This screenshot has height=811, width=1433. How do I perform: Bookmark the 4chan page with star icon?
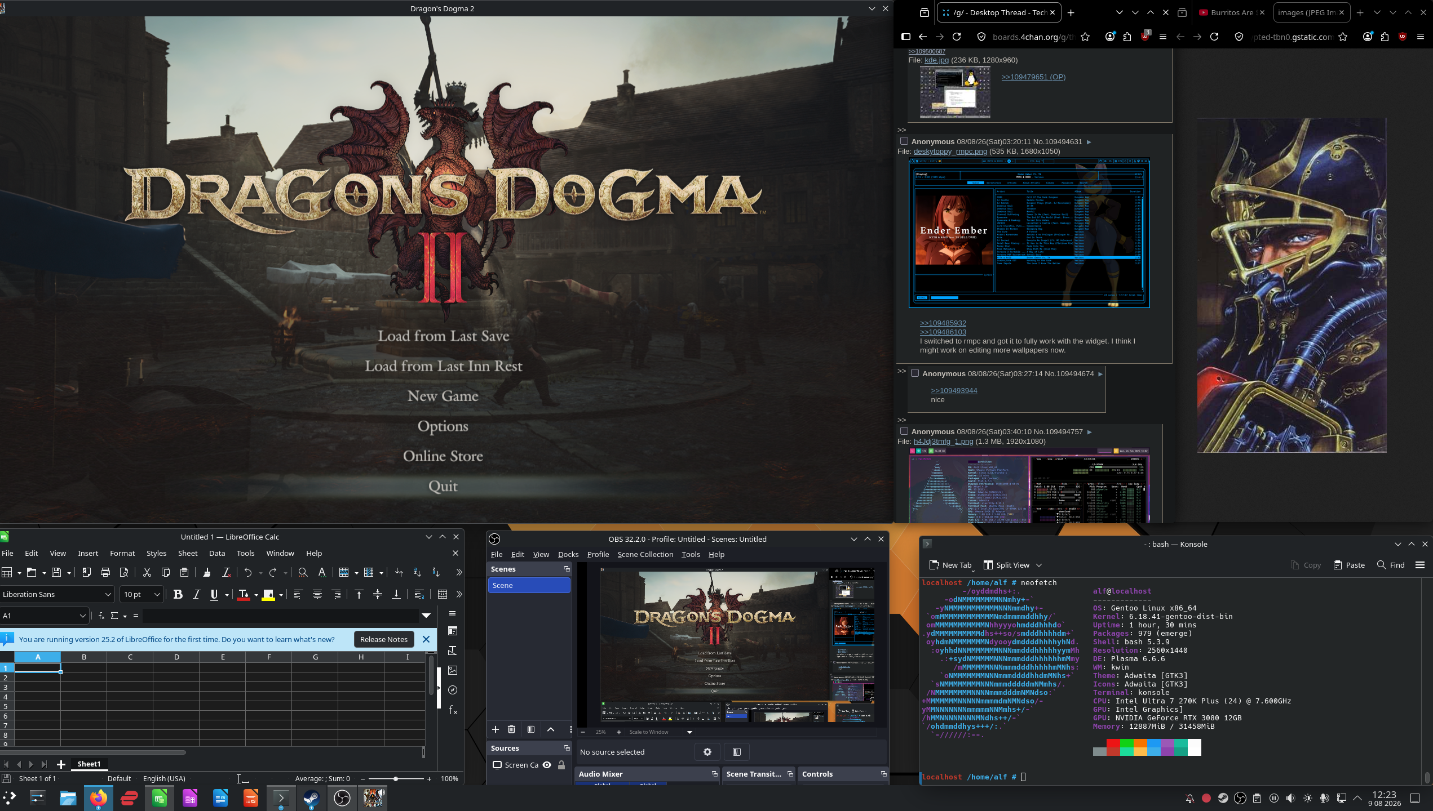pos(1085,37)
